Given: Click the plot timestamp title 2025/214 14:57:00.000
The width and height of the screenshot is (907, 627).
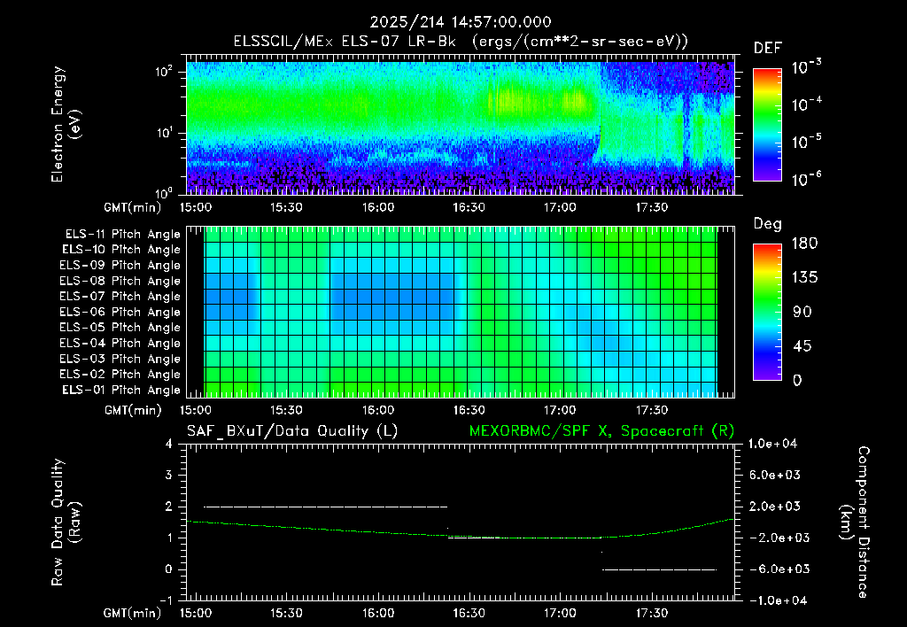Looking at the screenshot, I should [x=461, y=22].
